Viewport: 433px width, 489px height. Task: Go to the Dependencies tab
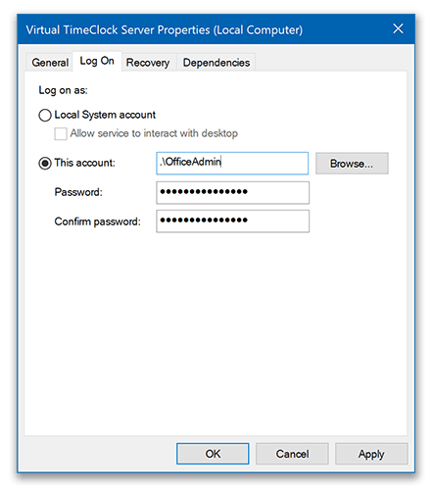[216, 62]
